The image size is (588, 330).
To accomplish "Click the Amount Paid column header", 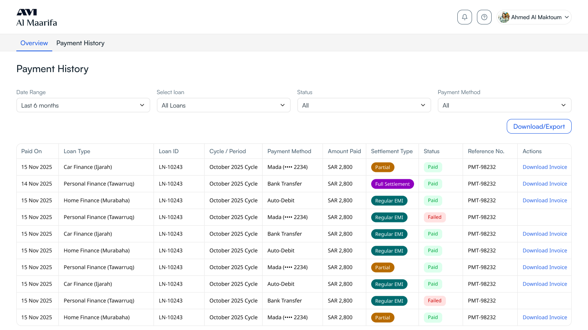I will pyautogui.click(x=344, y=151).
